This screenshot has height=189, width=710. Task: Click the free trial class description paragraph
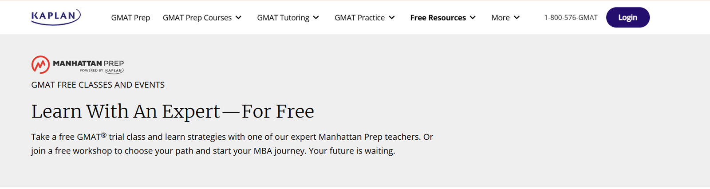coord(232,144)
